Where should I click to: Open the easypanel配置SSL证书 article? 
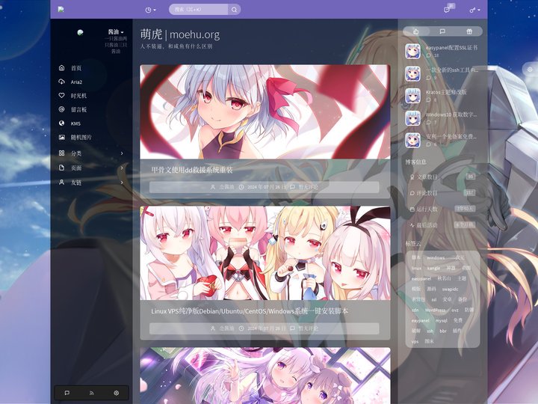[x=451, y=48]
